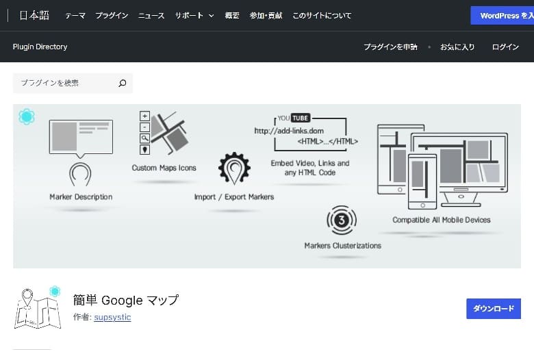The height and width of the screenshot is (356, 534).
Task: Open このサイトについて menu item
Action: [322, 16]
